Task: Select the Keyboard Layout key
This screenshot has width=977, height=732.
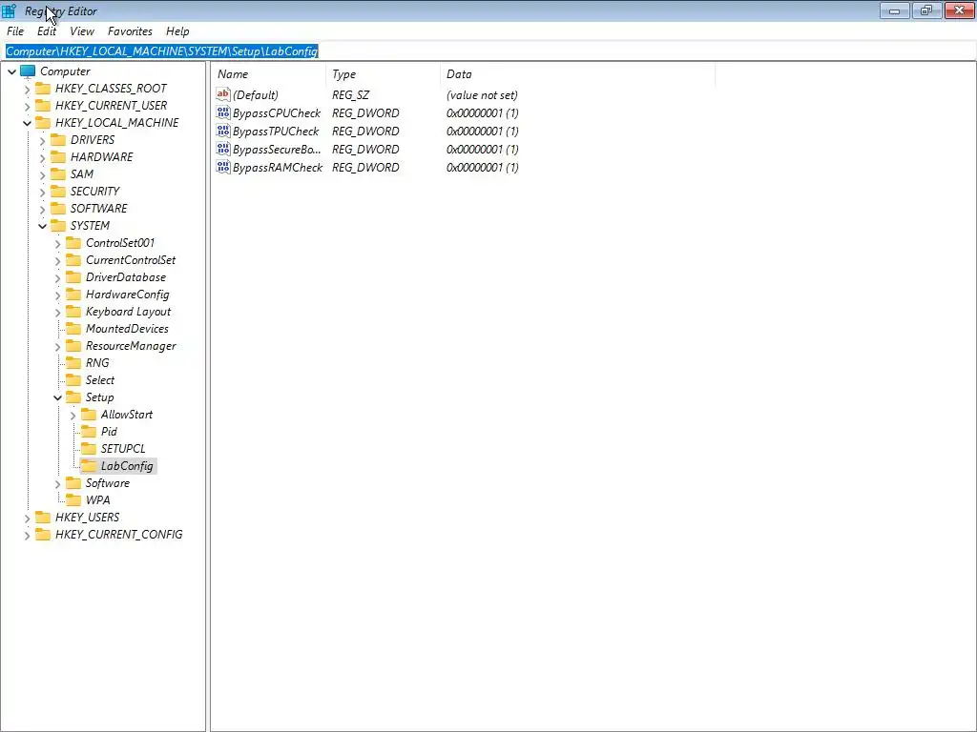Action: 128,312
